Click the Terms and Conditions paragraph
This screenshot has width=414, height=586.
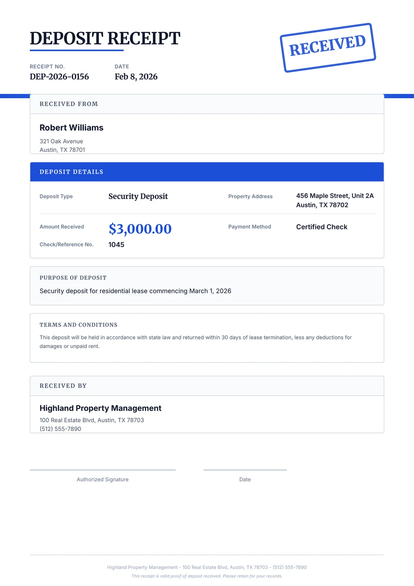click(x=195, y=342)
